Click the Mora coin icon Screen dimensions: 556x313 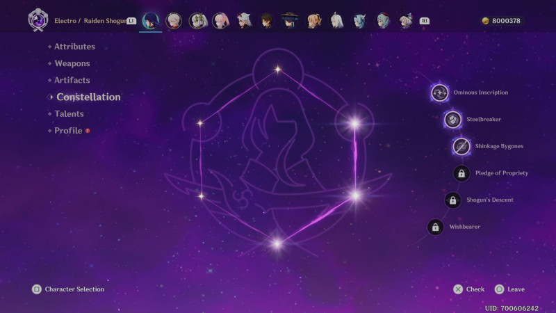(485, 21)
